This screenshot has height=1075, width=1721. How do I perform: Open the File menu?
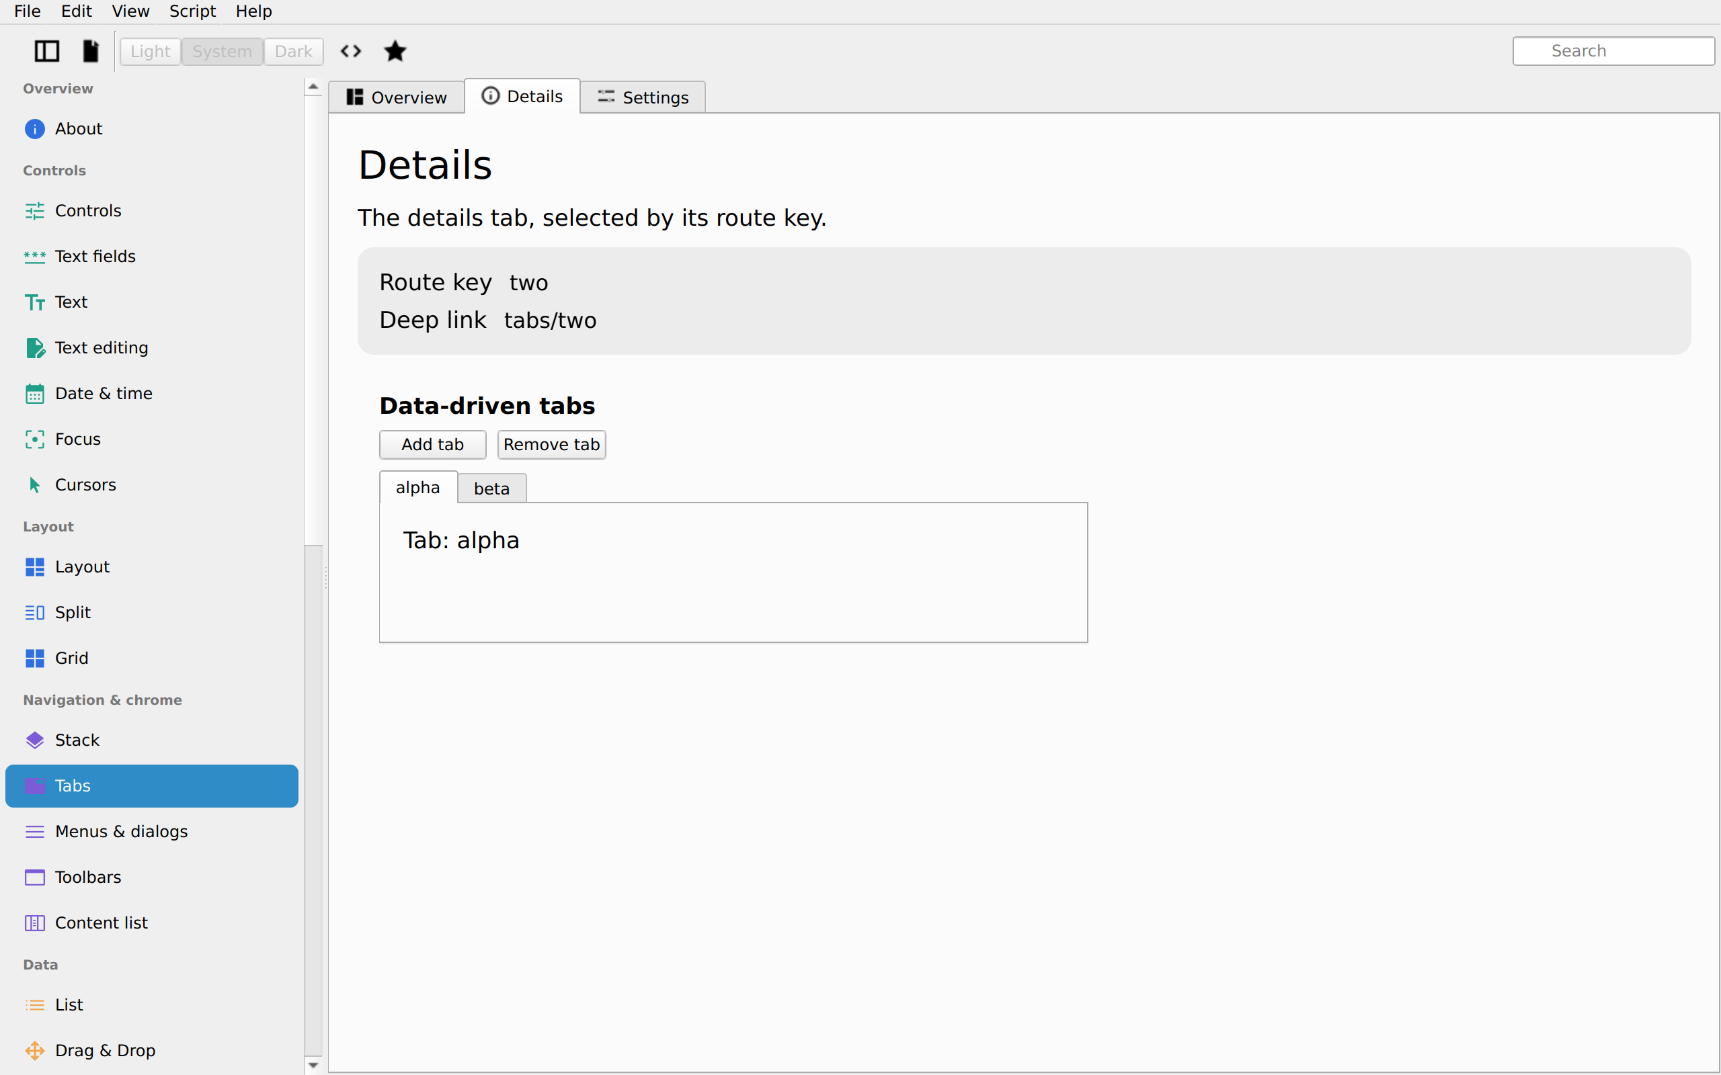click(28, 11)
